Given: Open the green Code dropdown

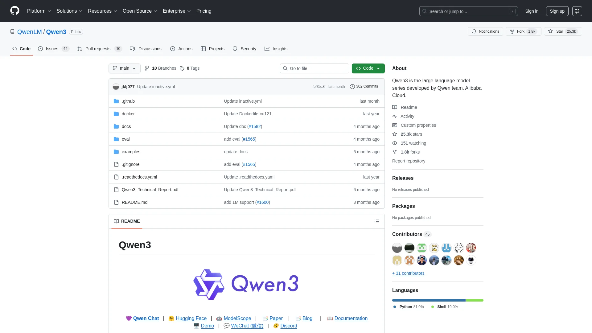Looking at the screenshot, I should pyautogui.click(x=368, y=68).
